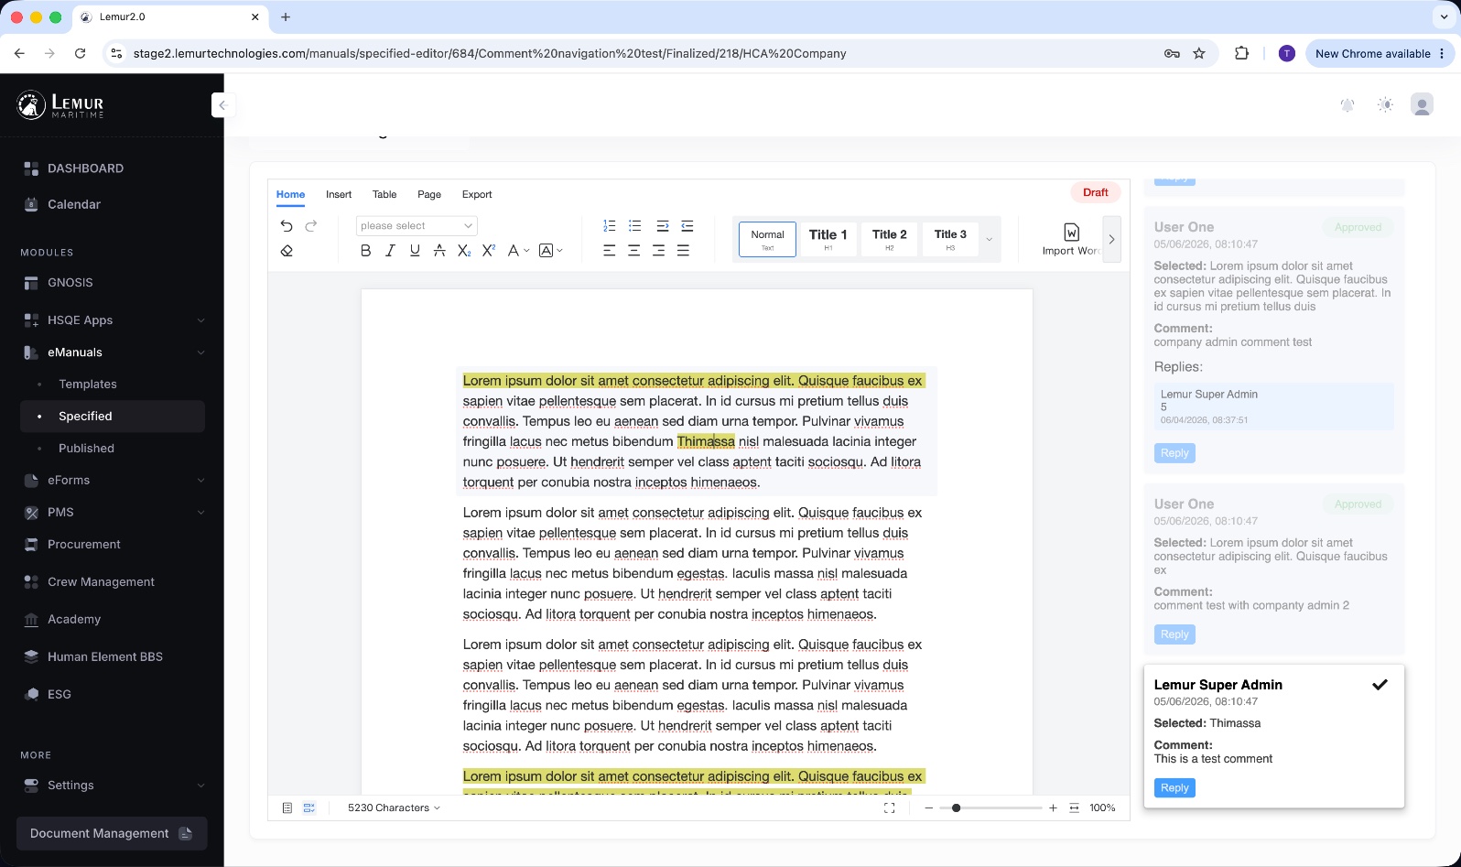This screenshot has height=867, width=1461.
Task: Zoom in with the plus icon
Action: [x=1053, y=807]
